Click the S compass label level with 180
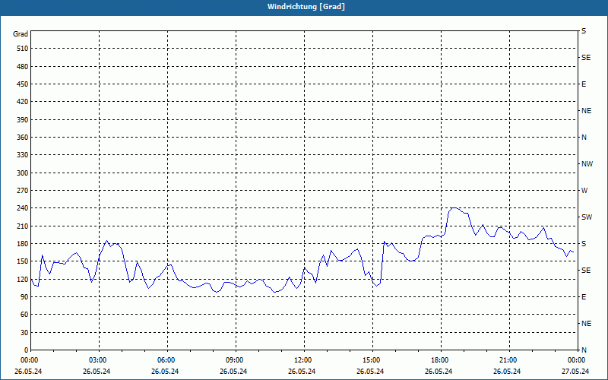The width and height of the screenshot is (608, 380). coord(584,244)
